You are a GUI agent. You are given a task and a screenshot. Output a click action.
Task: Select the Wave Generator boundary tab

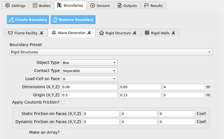point(72,33)
